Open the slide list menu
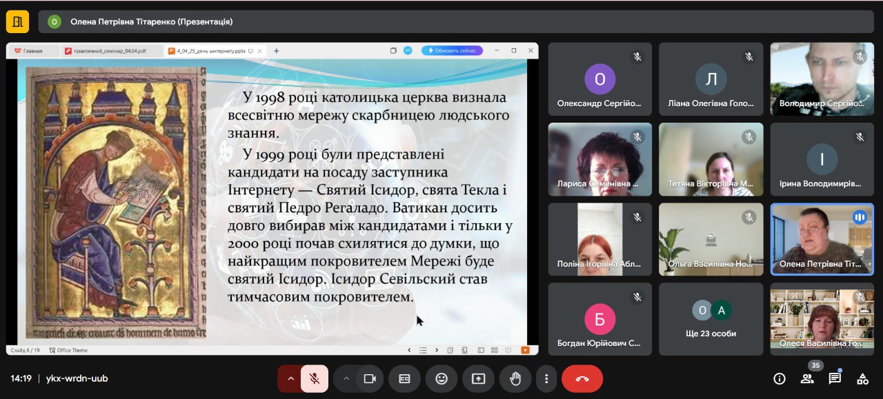883x399 pixels. (424, 350)
